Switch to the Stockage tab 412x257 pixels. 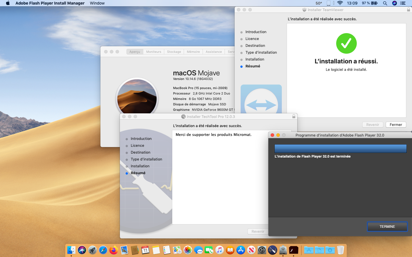coord(174,52)
